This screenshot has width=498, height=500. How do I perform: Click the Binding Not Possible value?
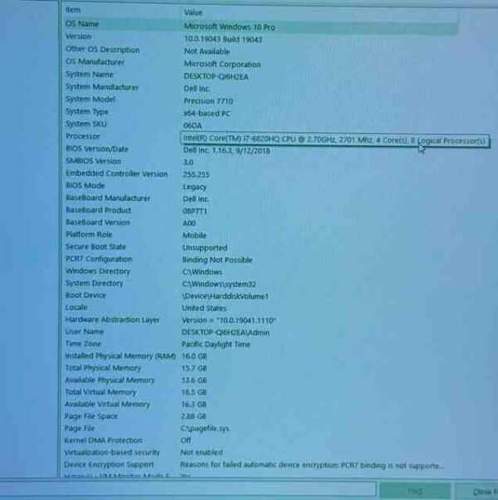click(x=217, y=260)
